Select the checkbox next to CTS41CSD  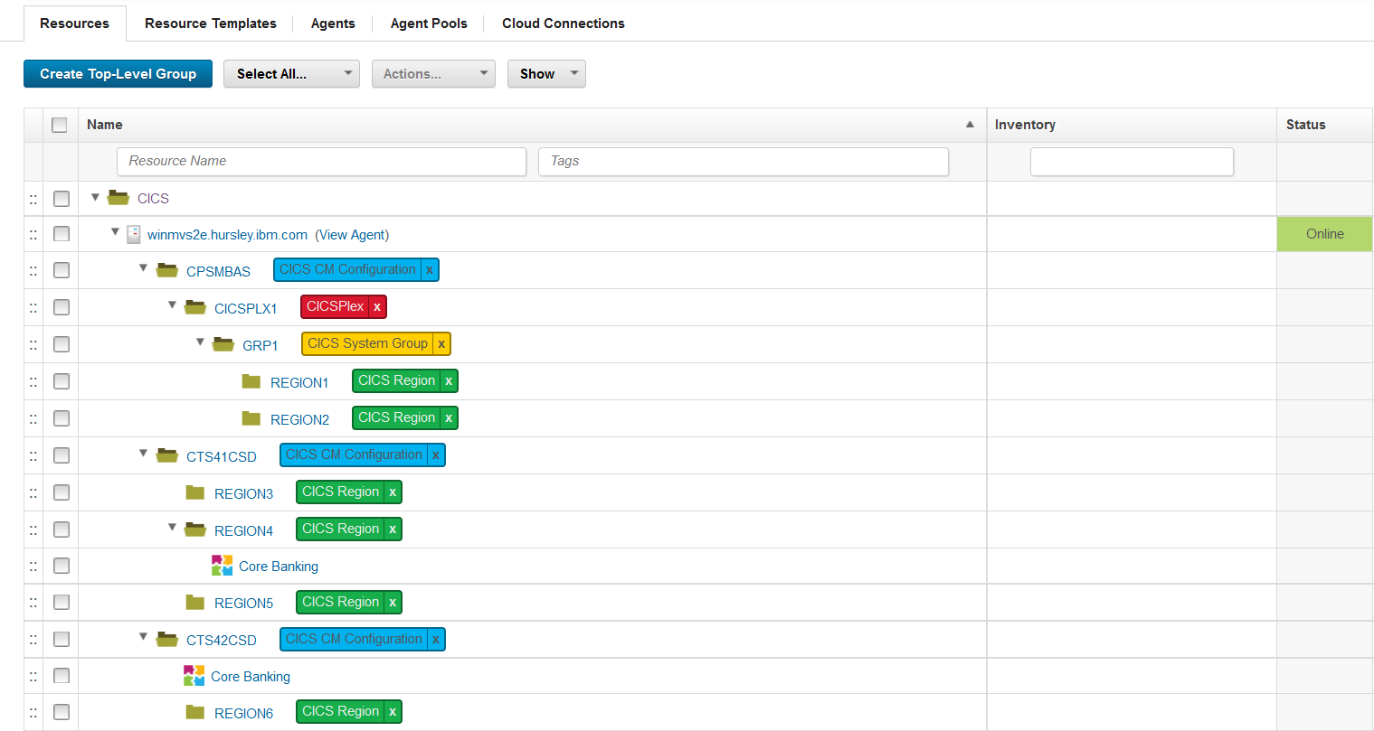(62, 455)
